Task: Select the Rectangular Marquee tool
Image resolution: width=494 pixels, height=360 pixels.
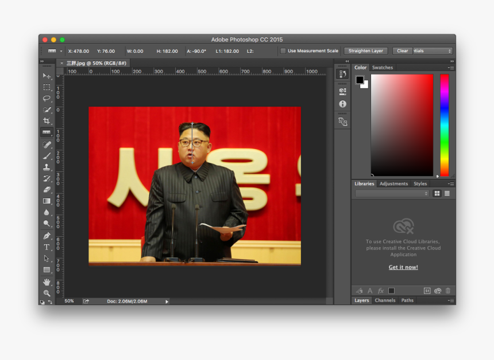Action: tap(47, 87)
